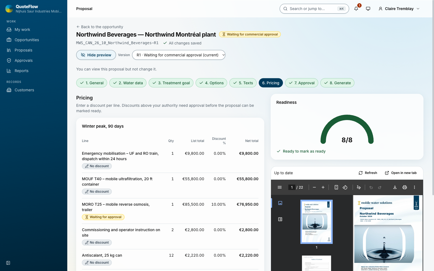Open Proposals in sidebar
Image resolution: width=434 pixels, height=271 pixels.
(x=34, y=50)
